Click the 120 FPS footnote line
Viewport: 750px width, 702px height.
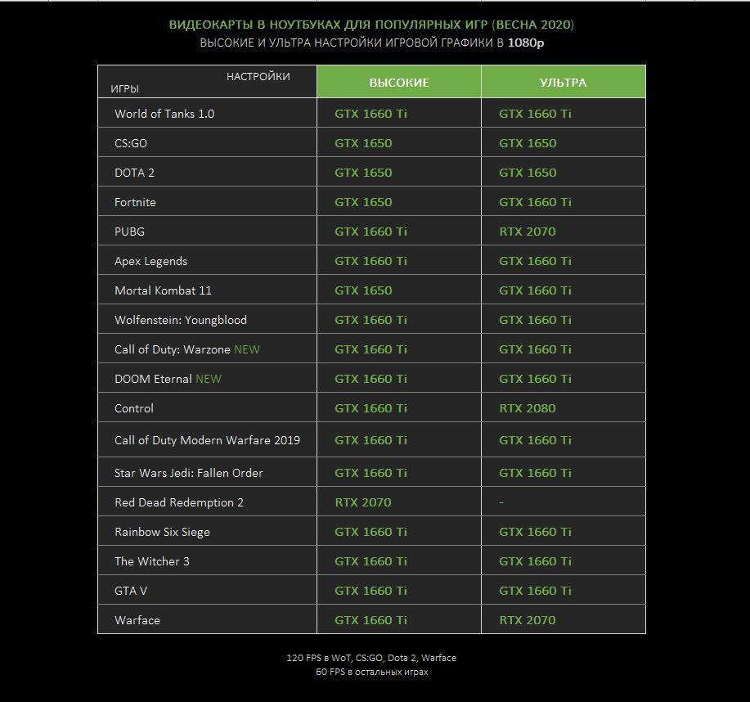coord(371,658)
